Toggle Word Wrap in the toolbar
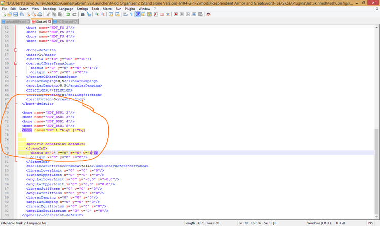Image resolution: width=380 pixels, height=226 pixels. (x=125, y=15)
